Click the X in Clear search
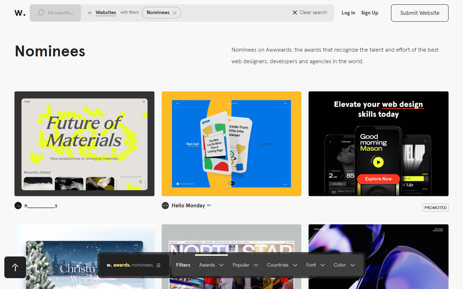The width and height of the screenshot is (463, 289). (295, 12)
